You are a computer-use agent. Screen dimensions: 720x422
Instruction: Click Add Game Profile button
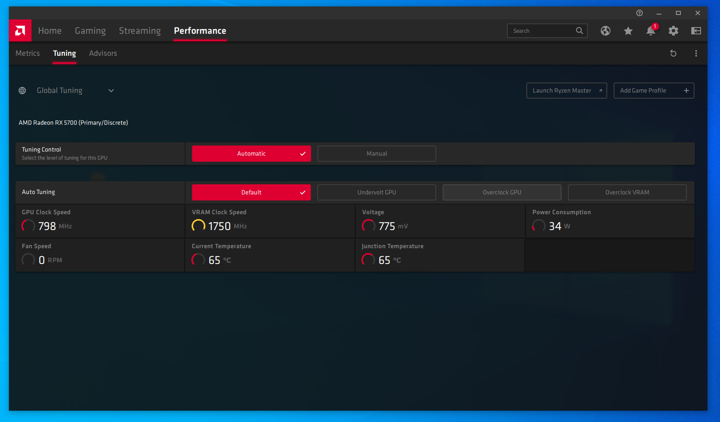click(654, 91)
